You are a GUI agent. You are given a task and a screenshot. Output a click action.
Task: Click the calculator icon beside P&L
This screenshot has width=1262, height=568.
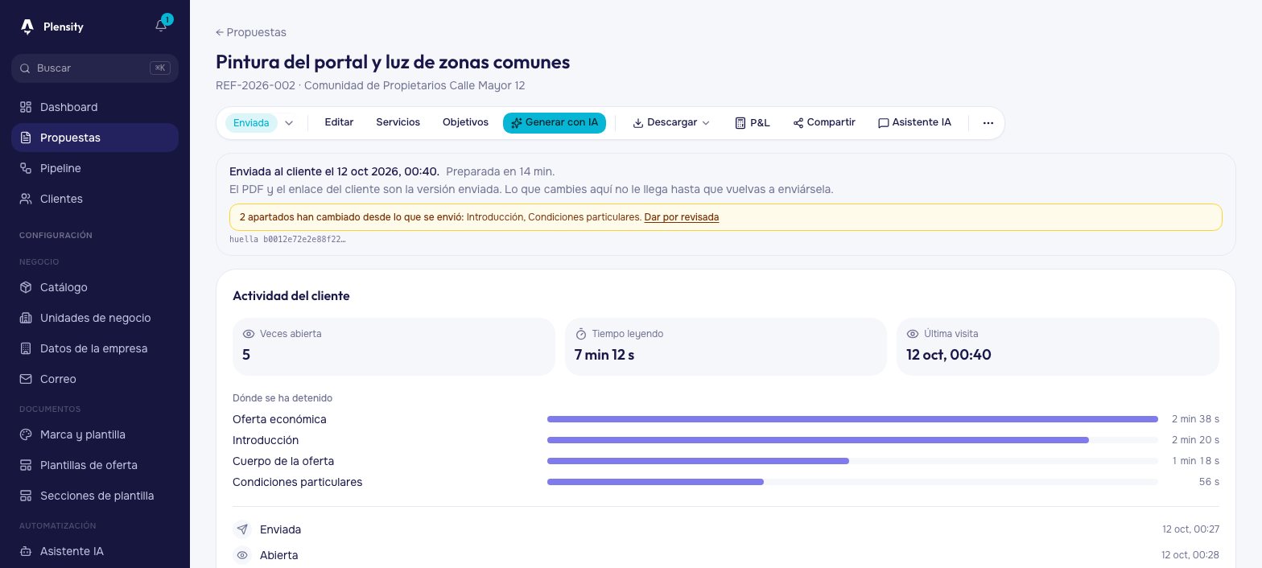coord(740,123)
